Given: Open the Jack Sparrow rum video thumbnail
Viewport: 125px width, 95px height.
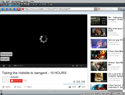Looking at the screenshot, I should coord(99,32).
